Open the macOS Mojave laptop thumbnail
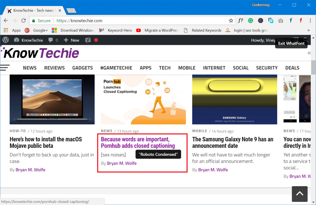The image size is (316, 205). tap(52, 99)
